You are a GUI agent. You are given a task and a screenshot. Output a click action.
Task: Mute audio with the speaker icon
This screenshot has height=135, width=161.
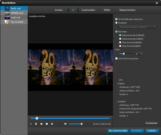coord(65,124)
